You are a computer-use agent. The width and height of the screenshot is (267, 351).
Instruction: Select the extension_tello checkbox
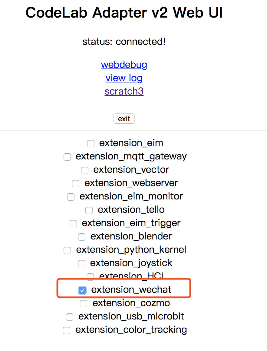[89, 210]
